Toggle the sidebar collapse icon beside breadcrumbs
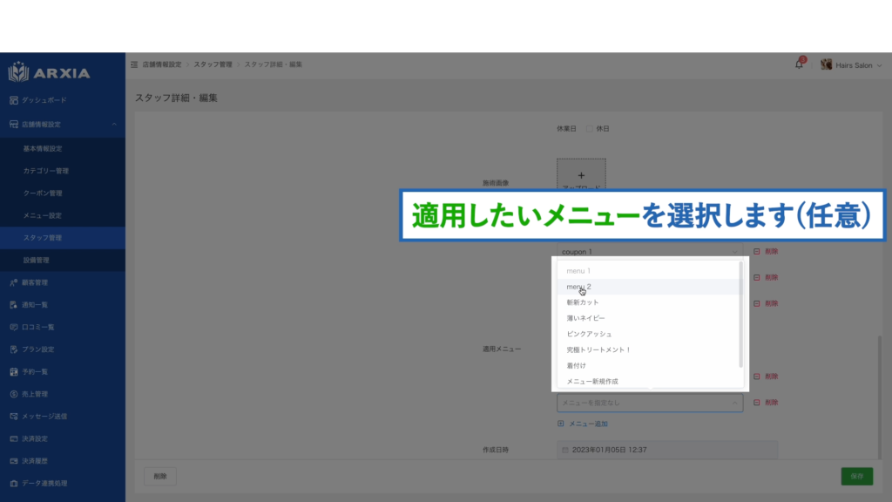This screenshot has width=892, height=502. [x=134, y=64]
